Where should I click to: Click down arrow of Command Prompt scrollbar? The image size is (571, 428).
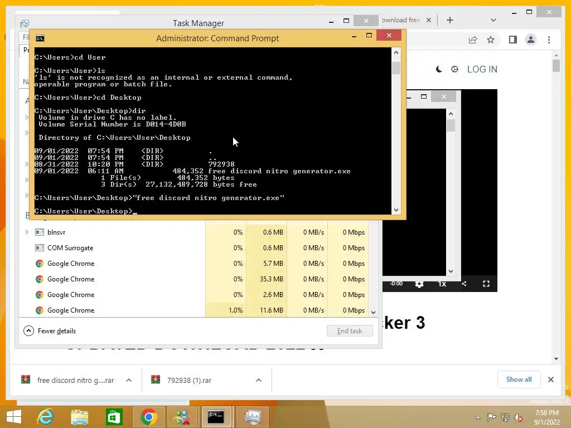pos(396,210)
